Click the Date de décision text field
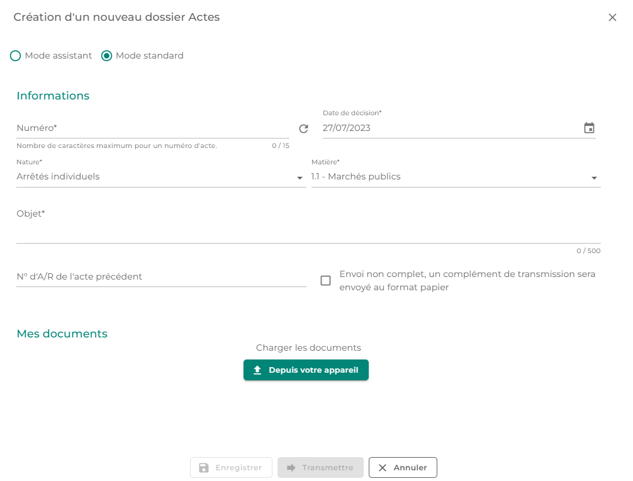This screenshot has width=633, height=481. 450,128
